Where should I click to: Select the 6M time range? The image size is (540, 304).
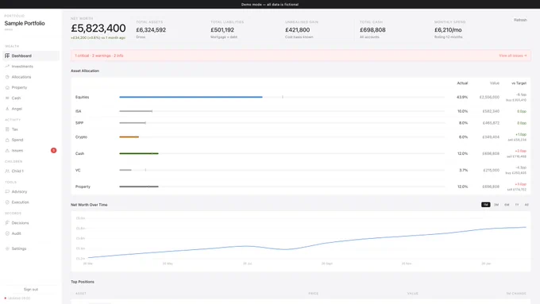point(507,205)
